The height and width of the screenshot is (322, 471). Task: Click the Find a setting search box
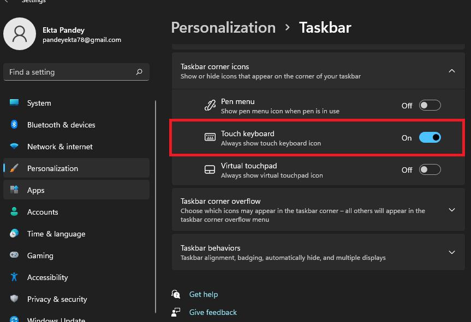point(70,72)
